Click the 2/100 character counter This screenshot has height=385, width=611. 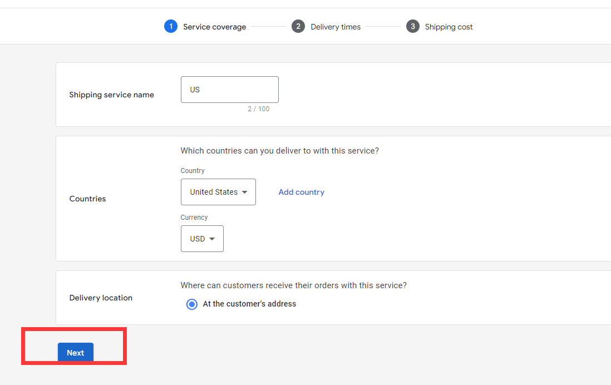[259, 108]
